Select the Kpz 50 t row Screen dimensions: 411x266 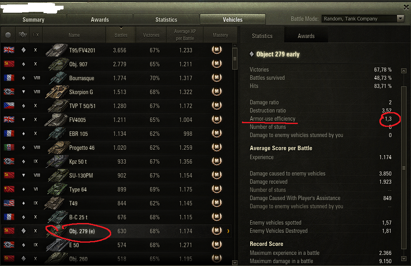coord(116,161)
